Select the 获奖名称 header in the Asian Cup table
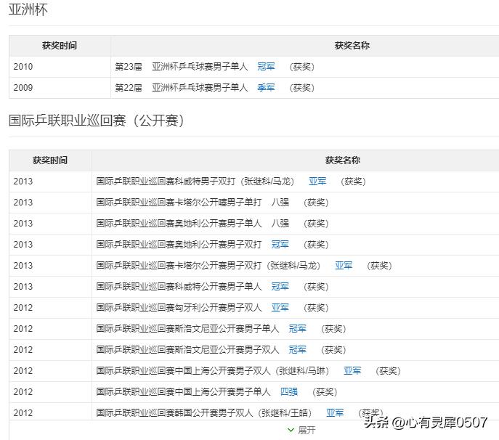Viewport: 499px width, 440px height. [352, 46]
